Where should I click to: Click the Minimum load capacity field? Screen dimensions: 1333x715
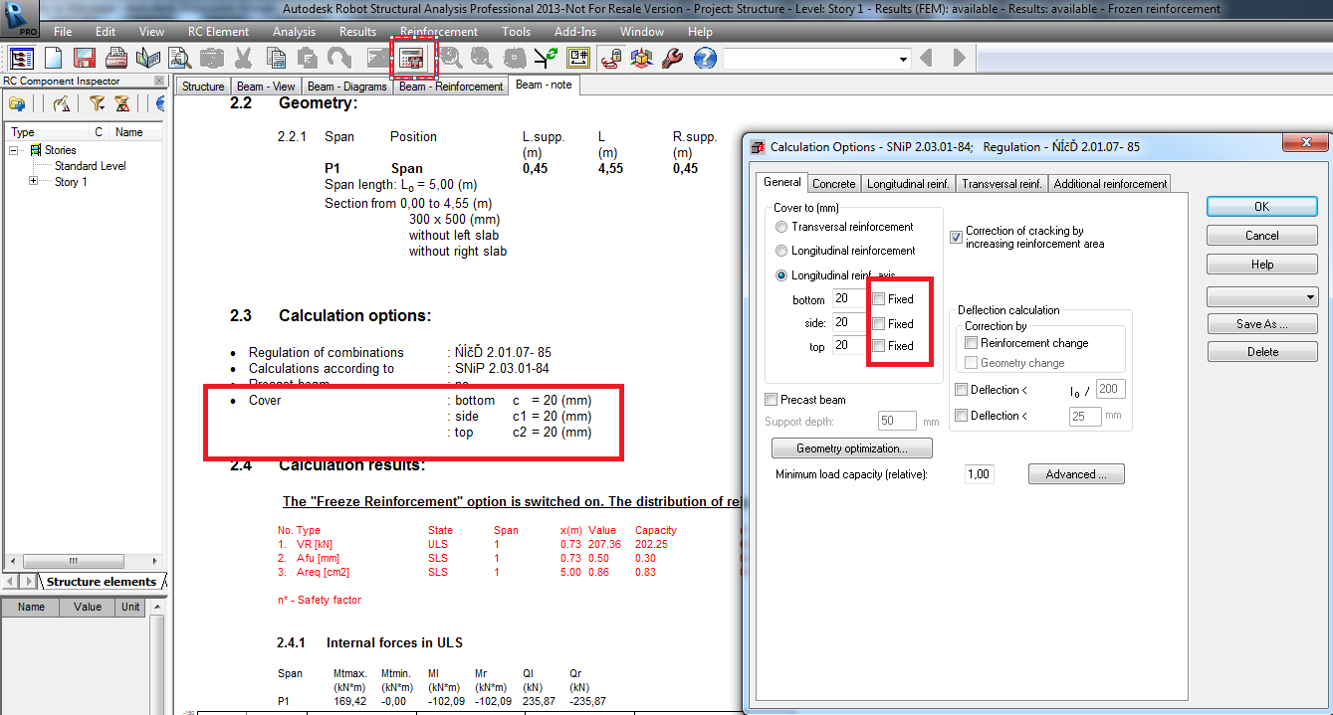[980, 474]
